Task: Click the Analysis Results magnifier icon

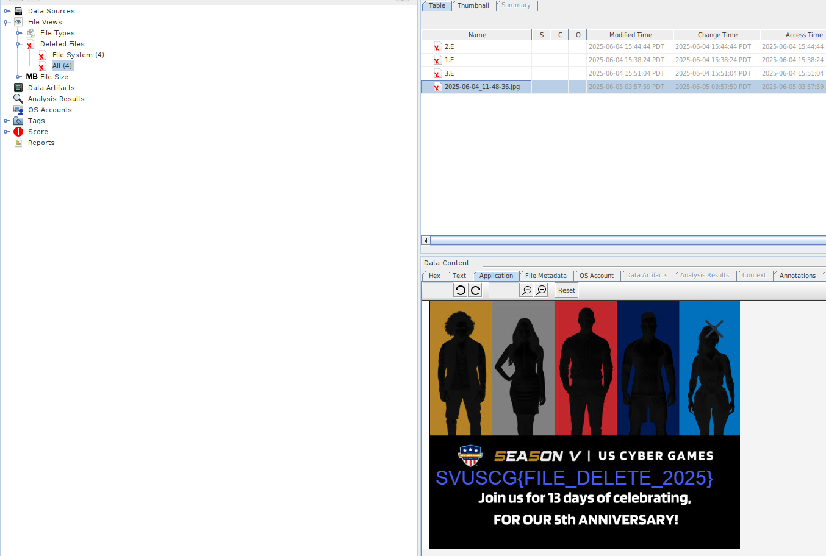Action: [x=18, y=99]
